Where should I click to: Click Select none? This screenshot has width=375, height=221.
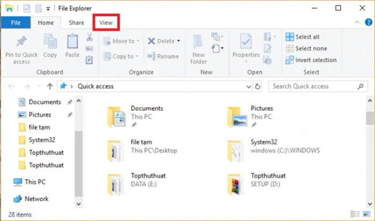306,49
